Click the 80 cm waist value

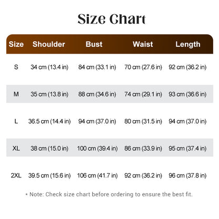pyautogui.click(x=143, y=121)
